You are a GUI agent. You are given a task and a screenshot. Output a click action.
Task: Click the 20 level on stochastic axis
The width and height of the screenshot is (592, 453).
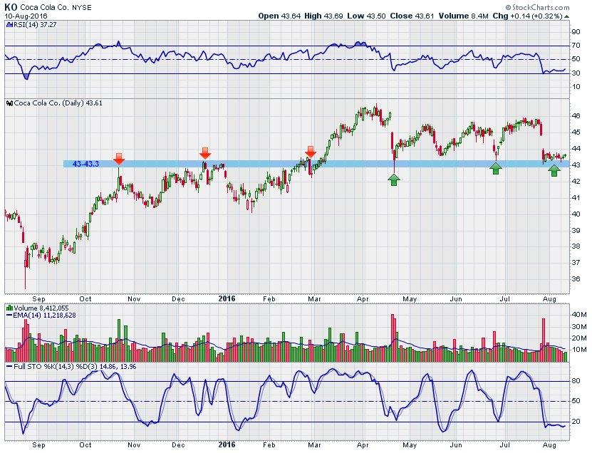click(x=576, y=422)
